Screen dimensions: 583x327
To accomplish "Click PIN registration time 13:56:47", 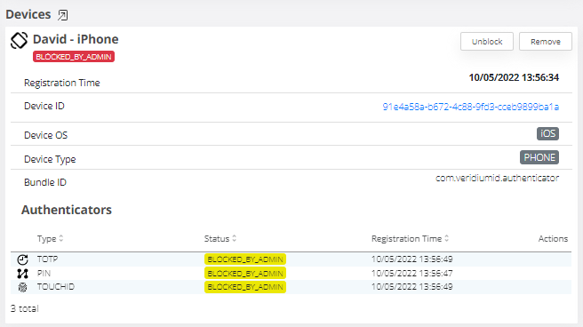I will [x=412, y=273].
